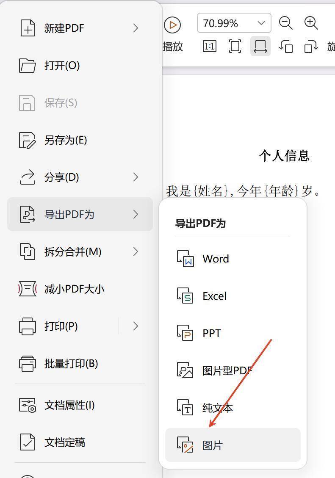Choose 纯文本 plain text export

(x=217, y=408)
